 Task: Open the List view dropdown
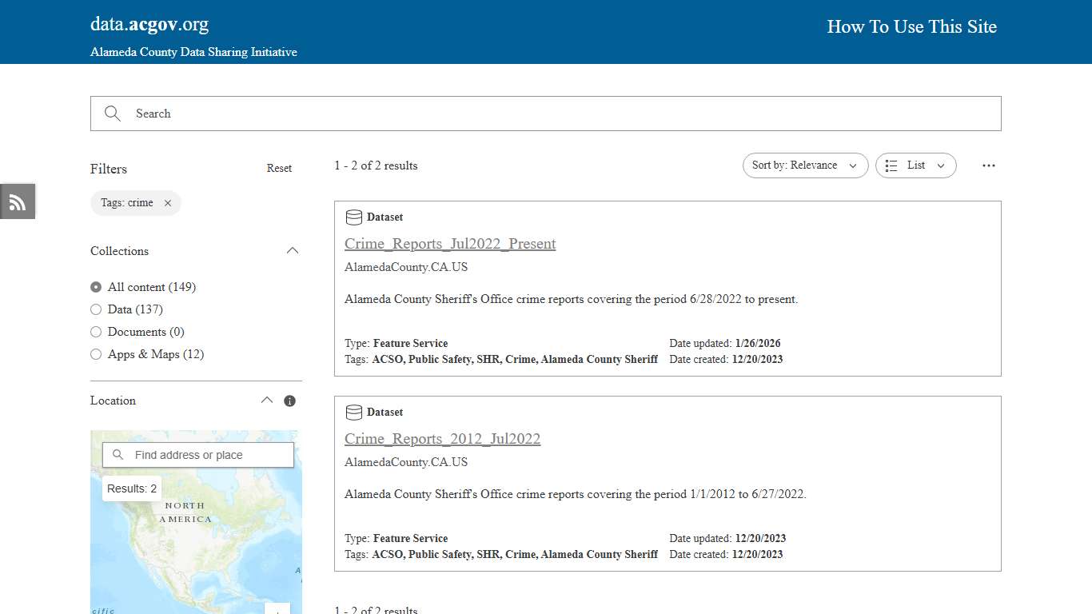[916, 165]
